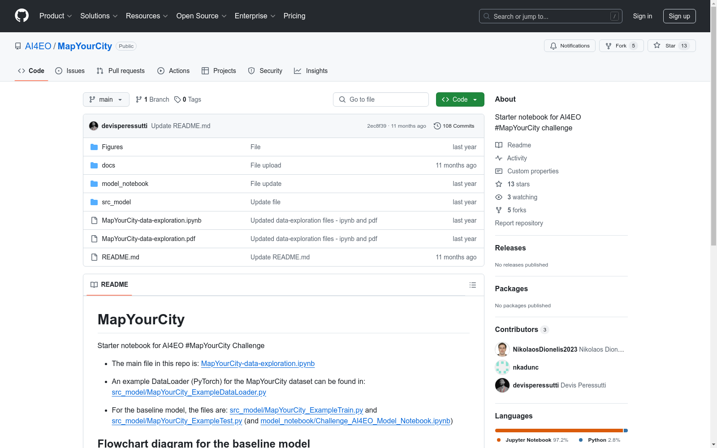Click the file icon beside README.md
717x448 pixels.
(94, 257)
